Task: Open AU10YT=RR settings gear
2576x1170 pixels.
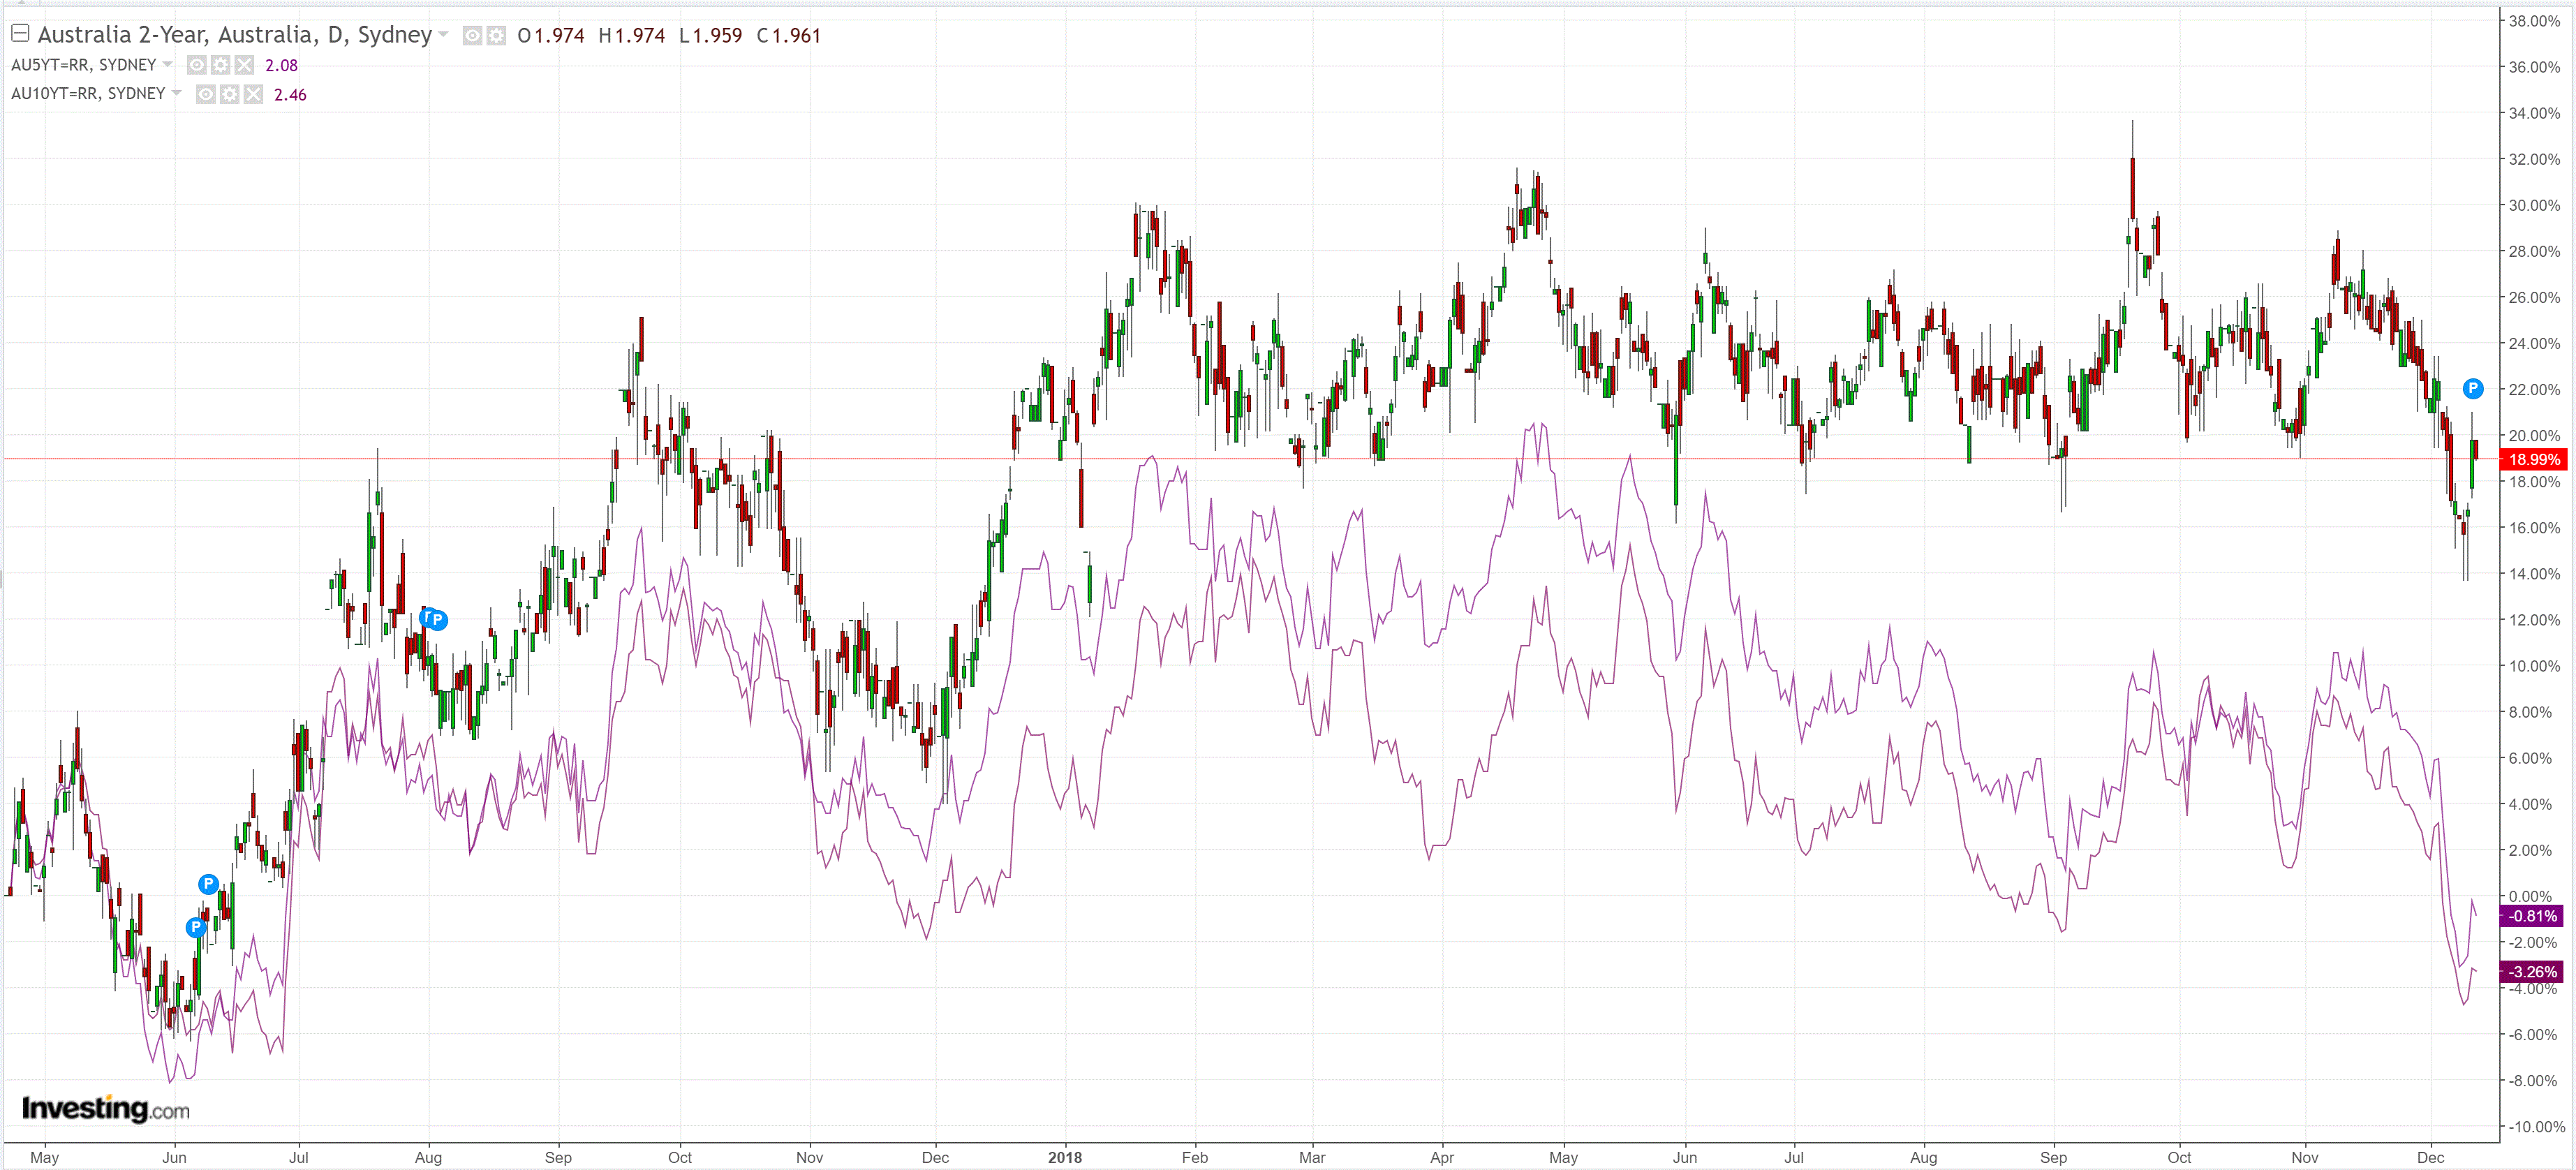Action: [x=229, y=94]
